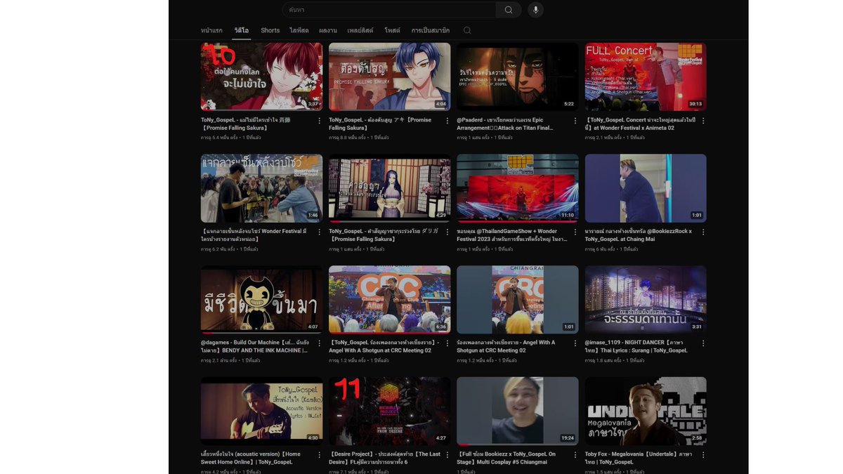Click view count การดู 5.4 หมื่น ครั้ง
The height and width of the screenshot is (474, 843).
221,138
